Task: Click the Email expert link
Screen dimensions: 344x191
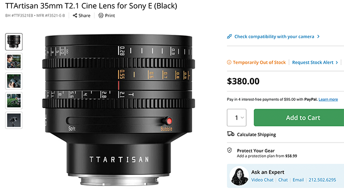Action: 298,180
